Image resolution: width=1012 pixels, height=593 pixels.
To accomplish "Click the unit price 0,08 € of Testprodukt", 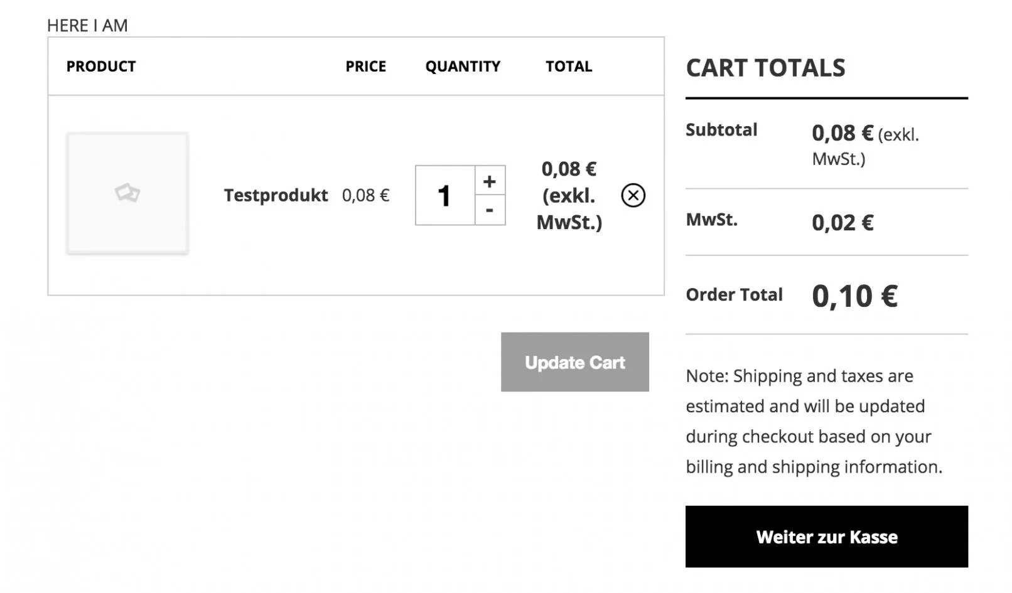I will pos(365,195).
